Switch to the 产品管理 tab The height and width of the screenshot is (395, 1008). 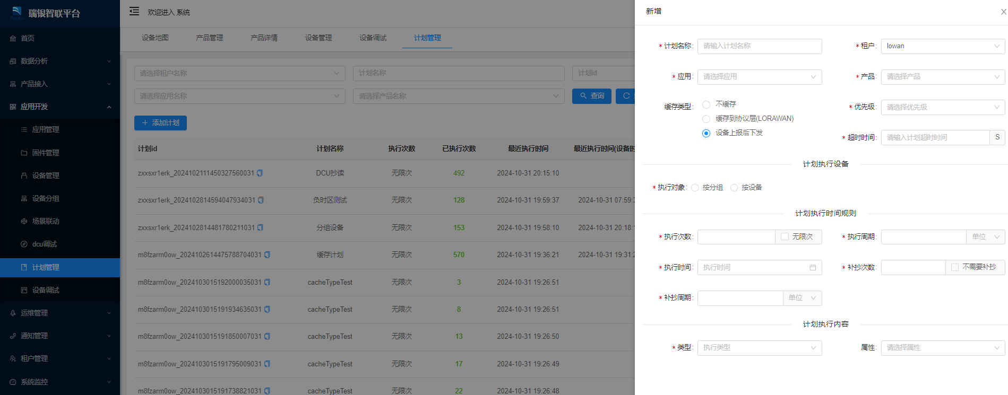(x=210, y=38)
